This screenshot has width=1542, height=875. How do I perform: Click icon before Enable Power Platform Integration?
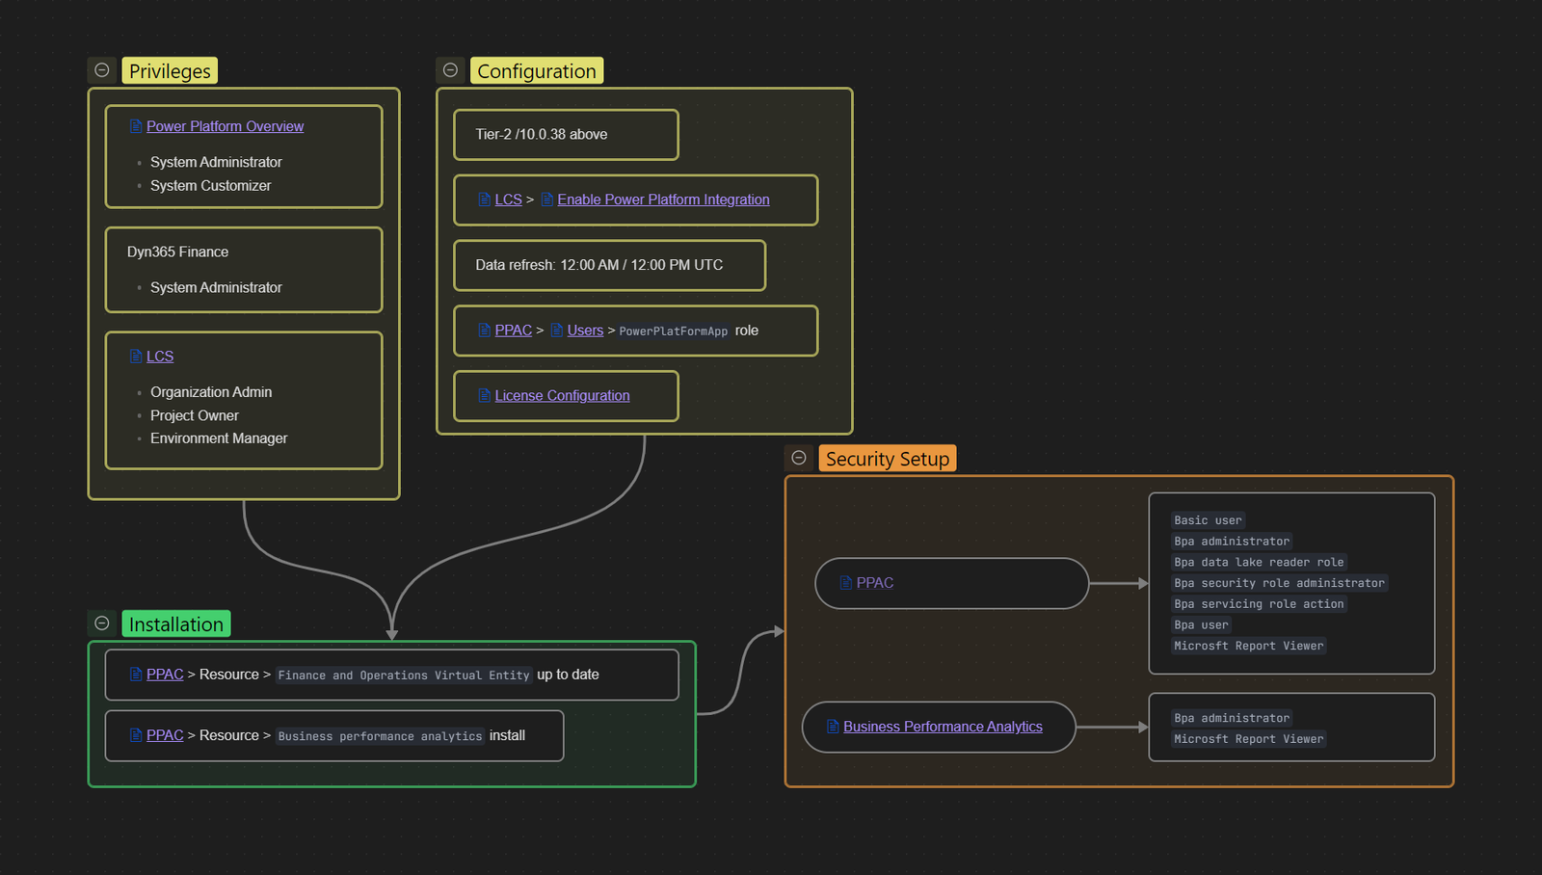(x=547, y=199)
